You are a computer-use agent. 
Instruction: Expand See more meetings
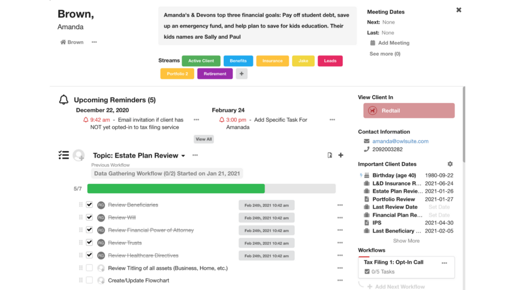(385, 54)
